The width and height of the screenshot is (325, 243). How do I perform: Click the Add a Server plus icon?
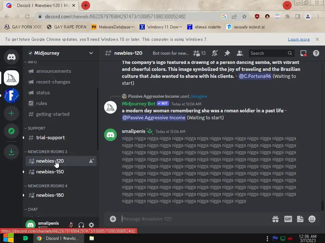[x=11, y=113]
